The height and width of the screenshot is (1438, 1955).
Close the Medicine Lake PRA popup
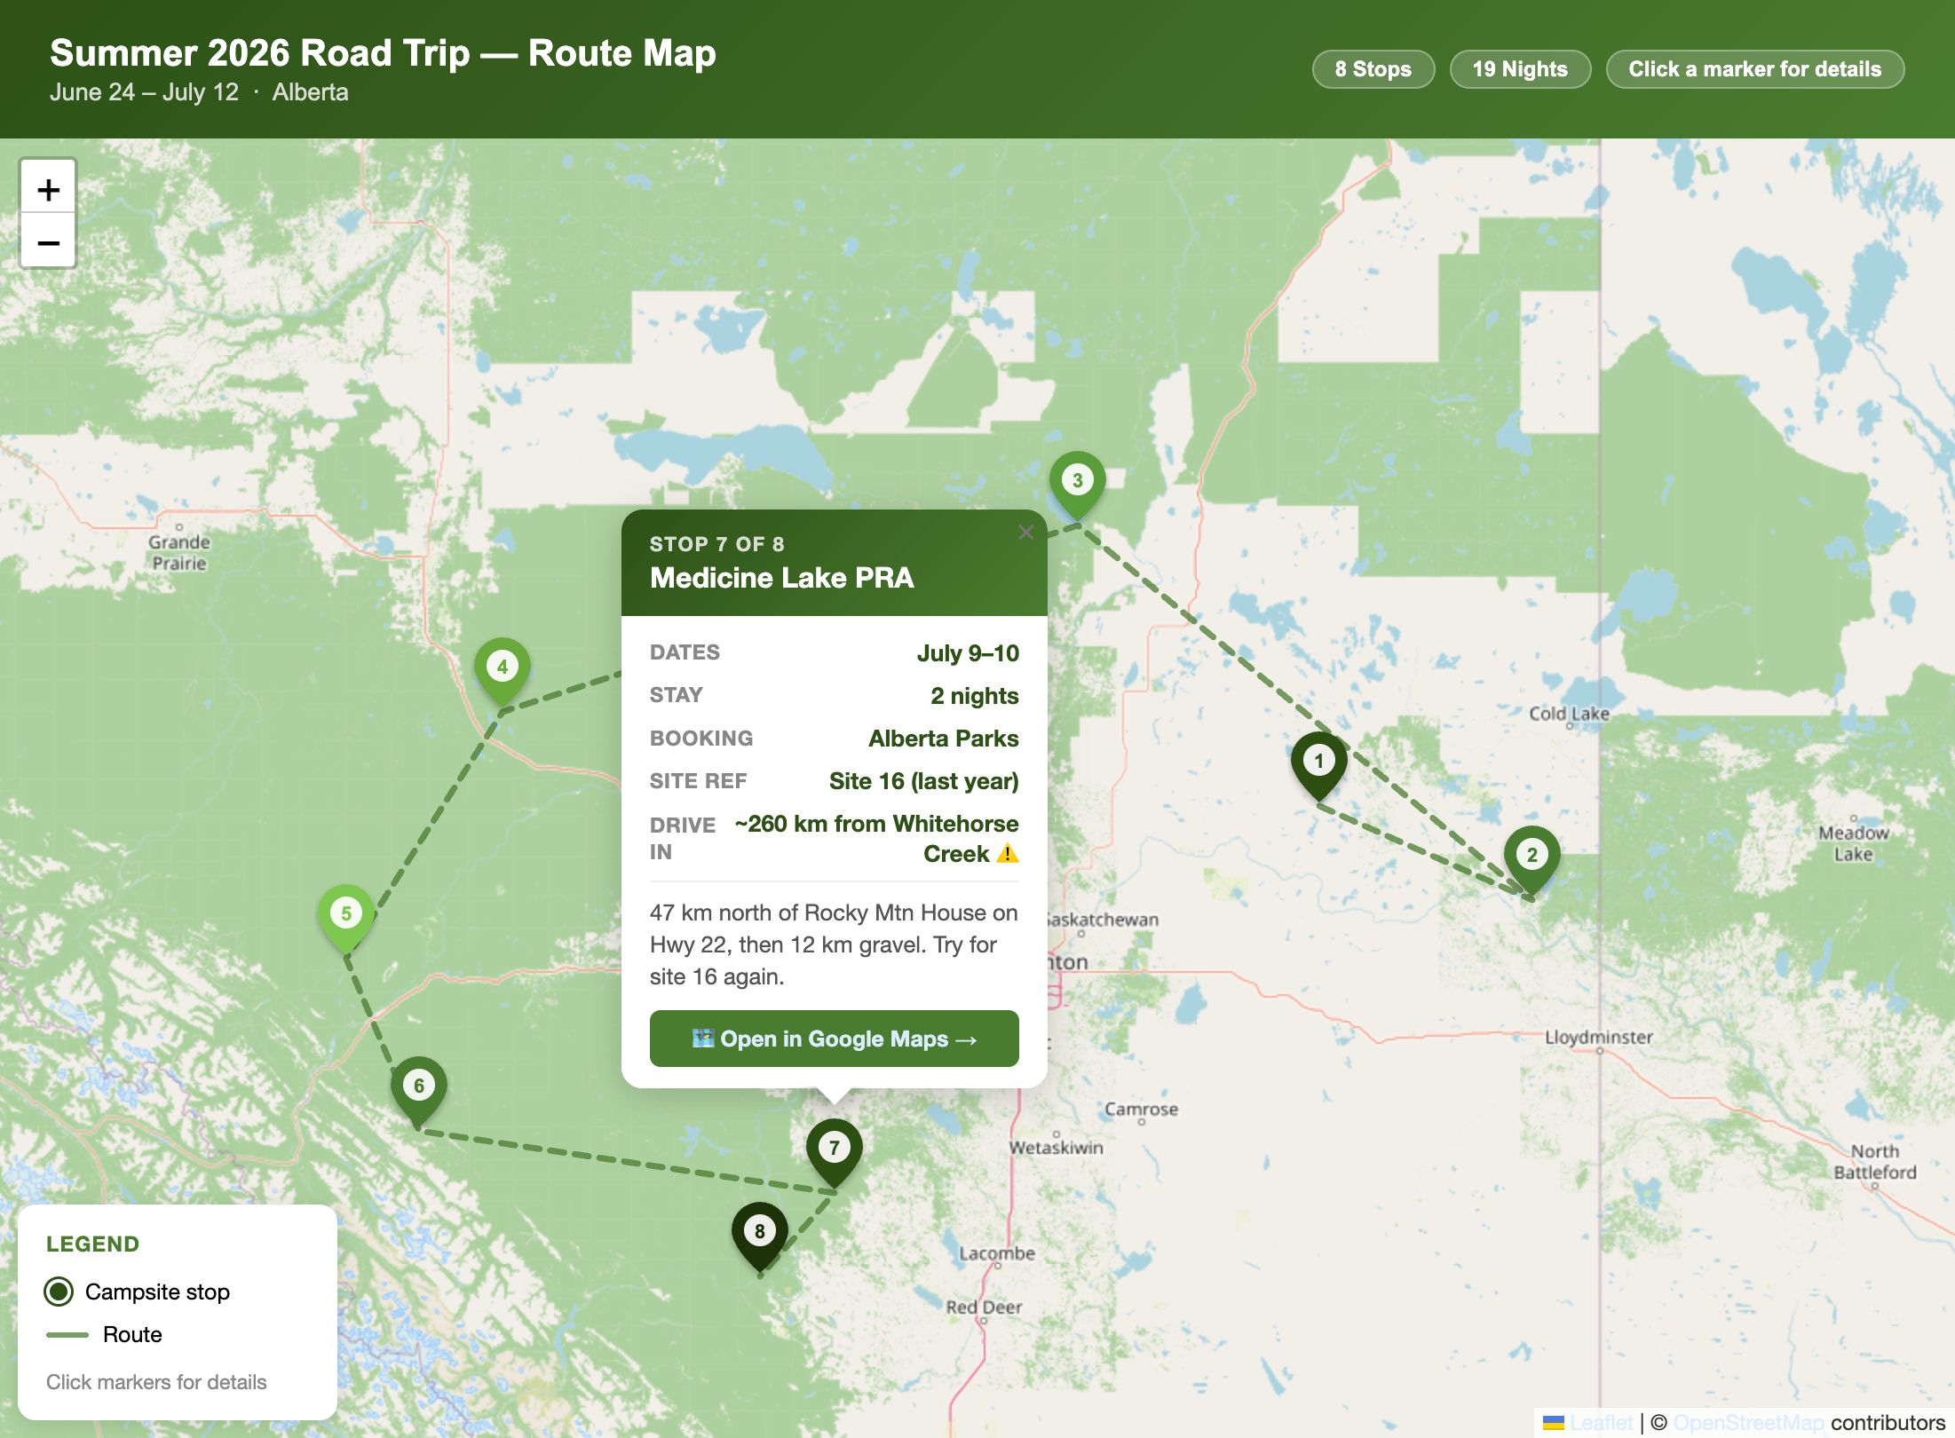click(x=1025, y=532)
